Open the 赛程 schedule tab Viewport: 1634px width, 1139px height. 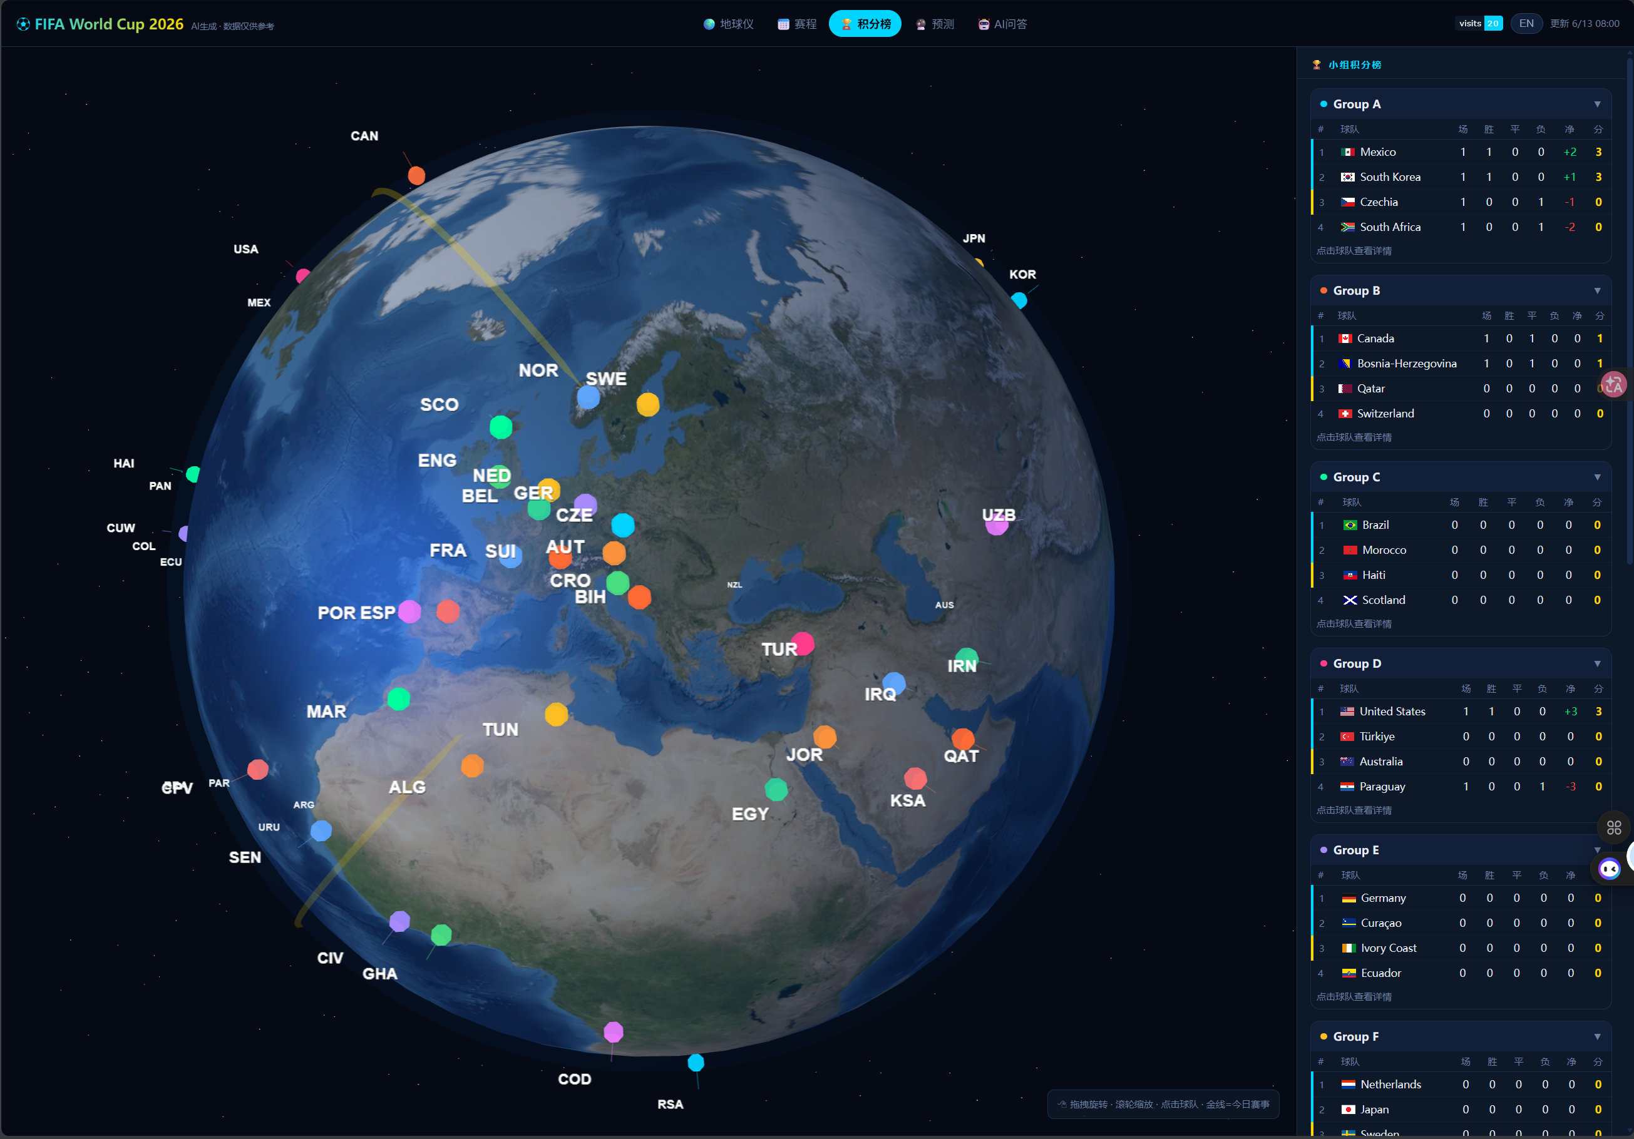[x=797, y=24]
